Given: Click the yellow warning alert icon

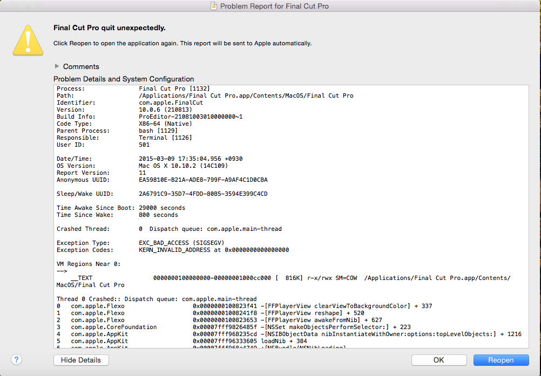Looking at the screenshot, I should (x=28, y=40).
